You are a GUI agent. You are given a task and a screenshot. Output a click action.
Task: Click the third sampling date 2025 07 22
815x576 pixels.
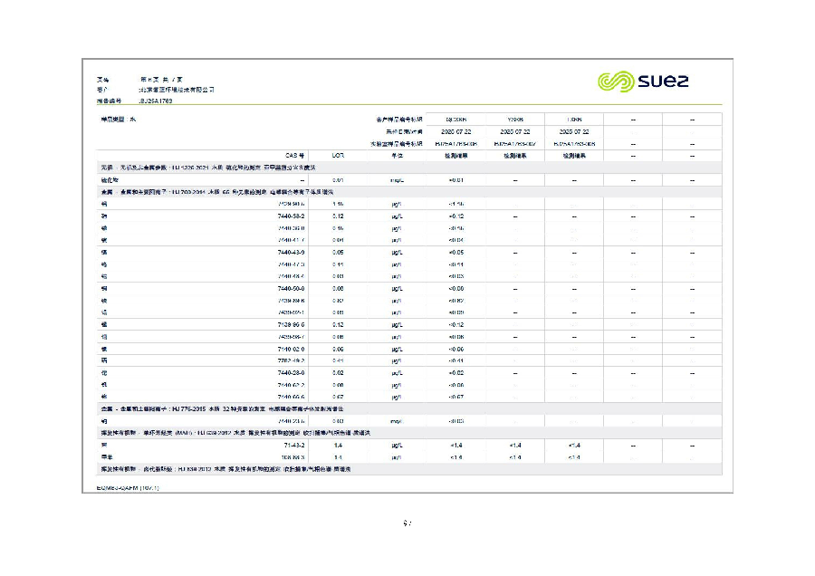(x=574, y=132)
